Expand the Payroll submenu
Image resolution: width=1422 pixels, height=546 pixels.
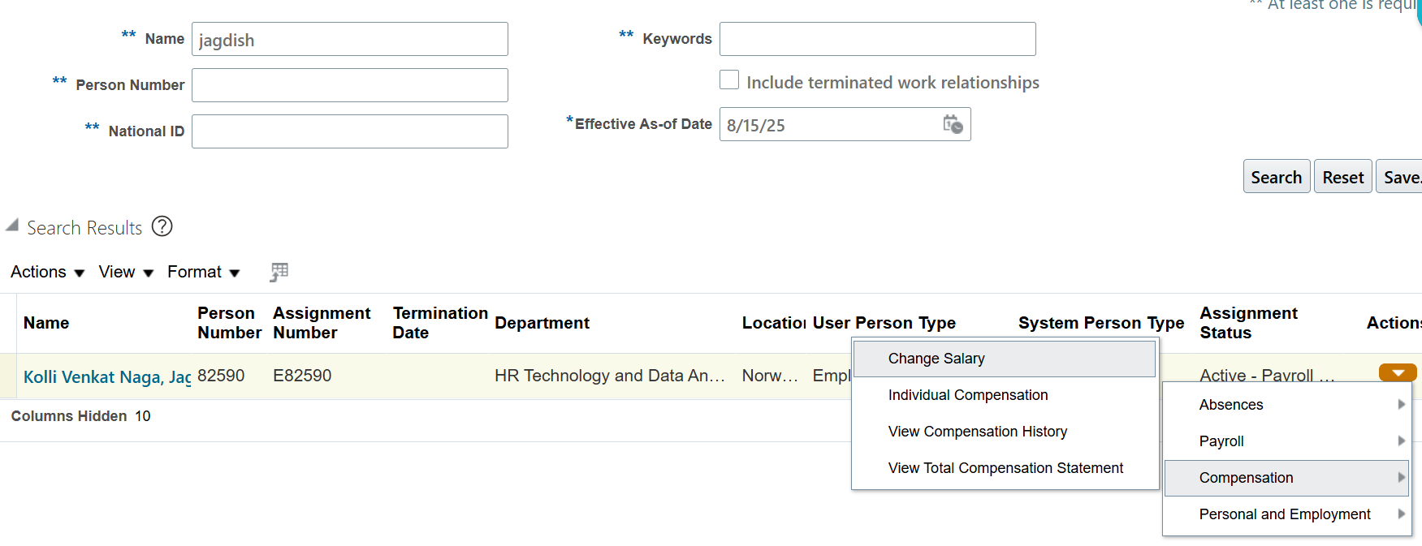1287,441
